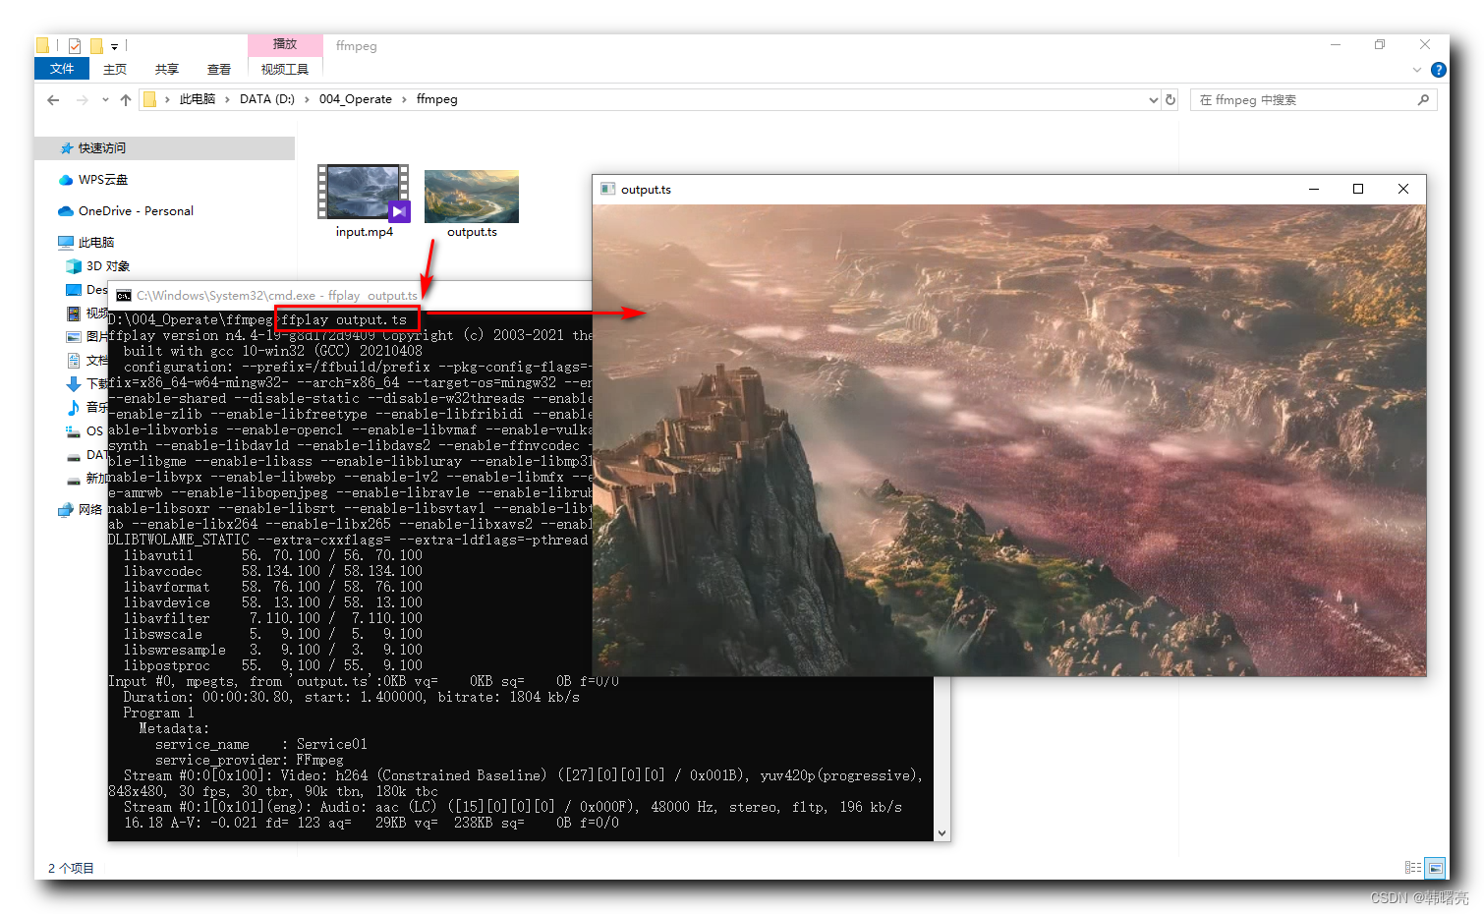Open the 共享 ribbon tab
The height and width of the screenshot is (914, 1484).
point(167,69)
